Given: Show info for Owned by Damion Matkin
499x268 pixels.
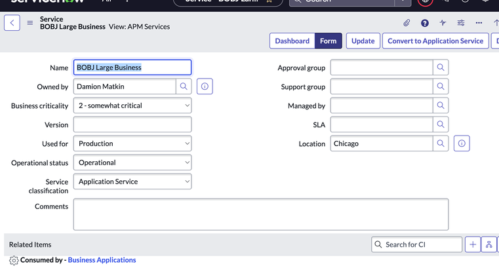Looking at the screenshot, I should tap(205, 86).
